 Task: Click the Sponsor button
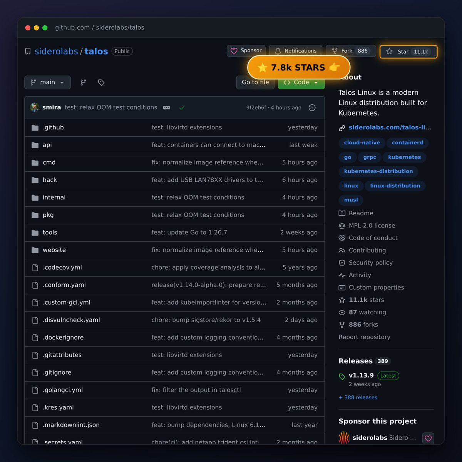click(246, 51)
